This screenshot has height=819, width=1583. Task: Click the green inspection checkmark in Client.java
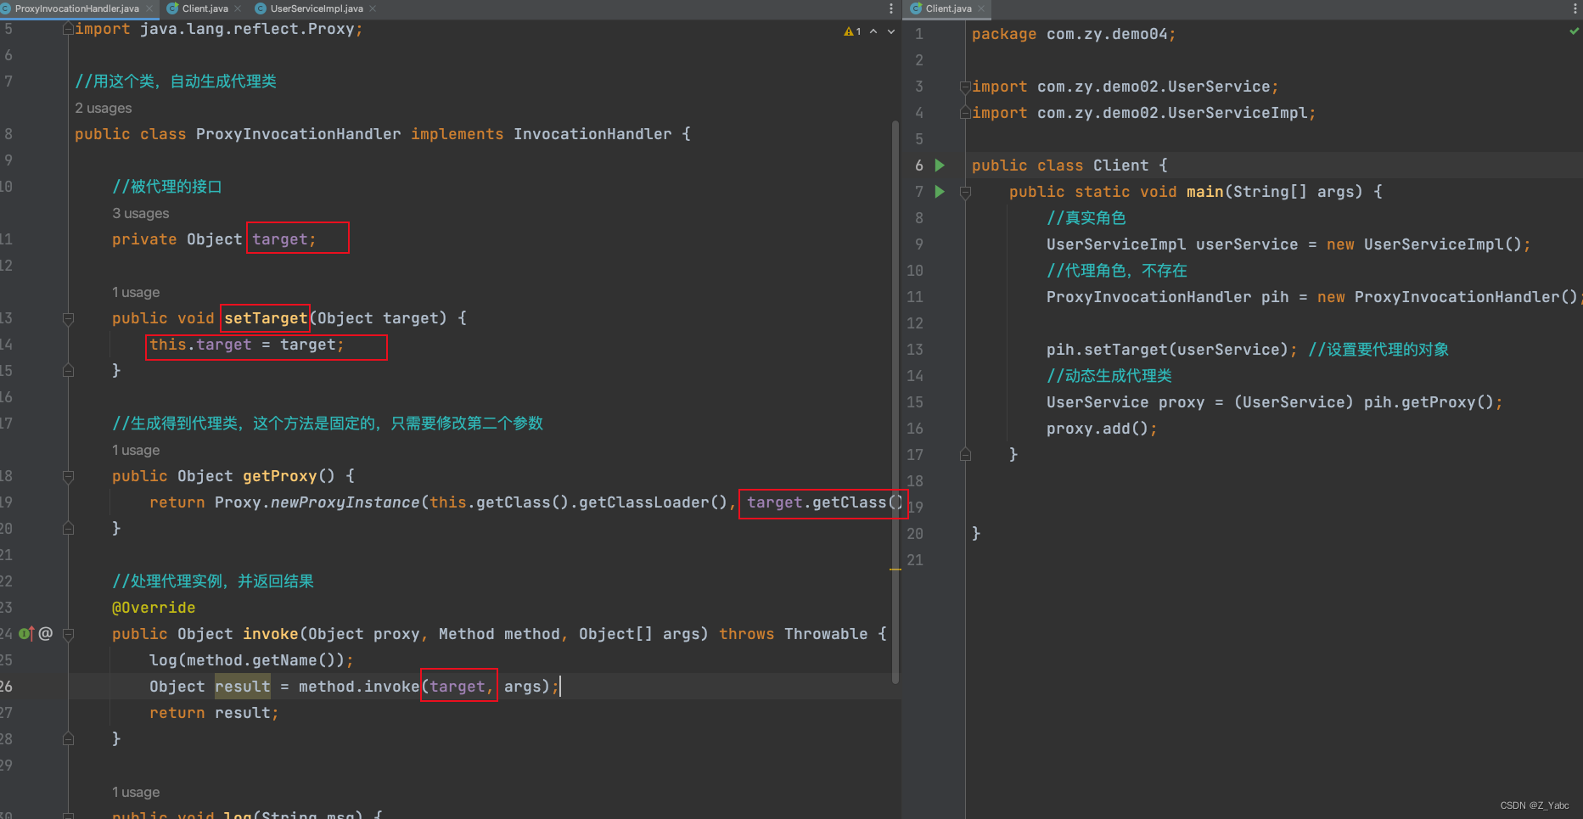pyautogui.click(x=1575, y=31)
